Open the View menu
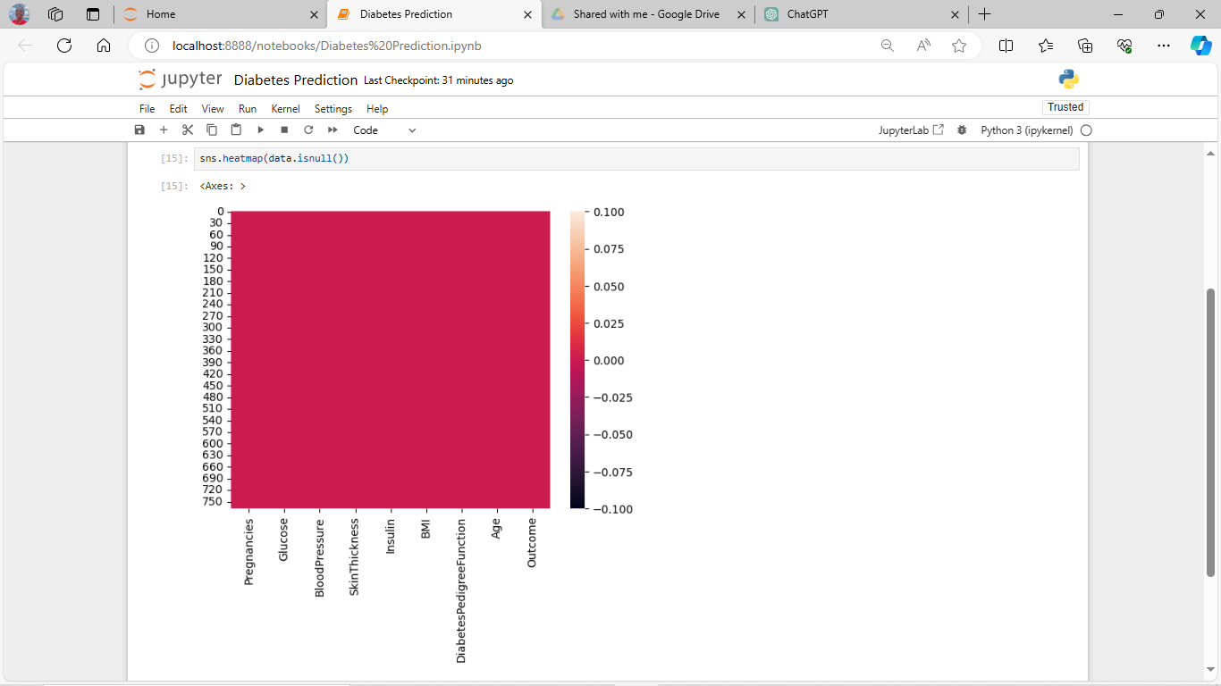The image size is (1221, 686). tap(213, 109)
